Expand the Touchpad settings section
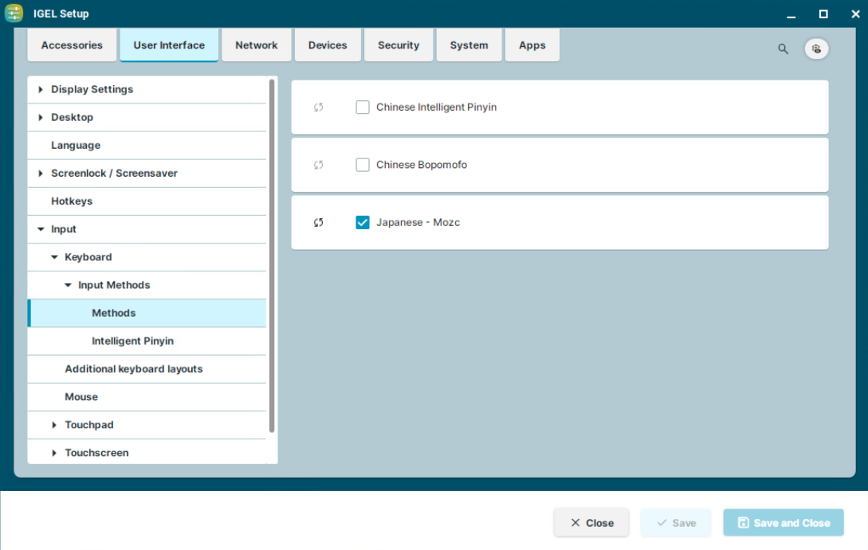Screen dimensions: 868x550 [53, 424]
